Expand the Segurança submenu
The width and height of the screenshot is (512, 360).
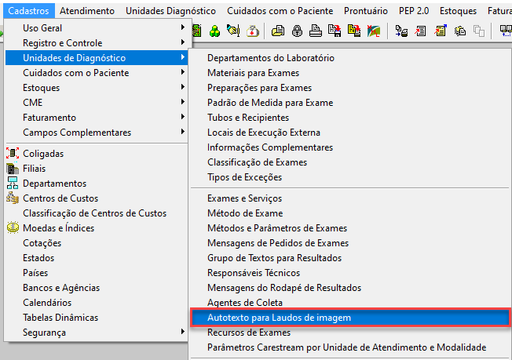[97, 333]
